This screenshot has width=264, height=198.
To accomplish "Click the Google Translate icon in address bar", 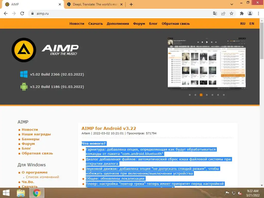I will [215, 13].
